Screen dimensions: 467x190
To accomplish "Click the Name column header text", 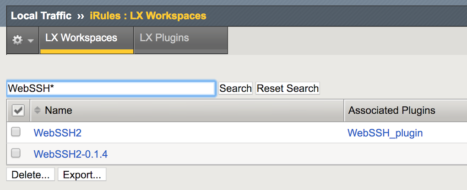I will [58, 111].
